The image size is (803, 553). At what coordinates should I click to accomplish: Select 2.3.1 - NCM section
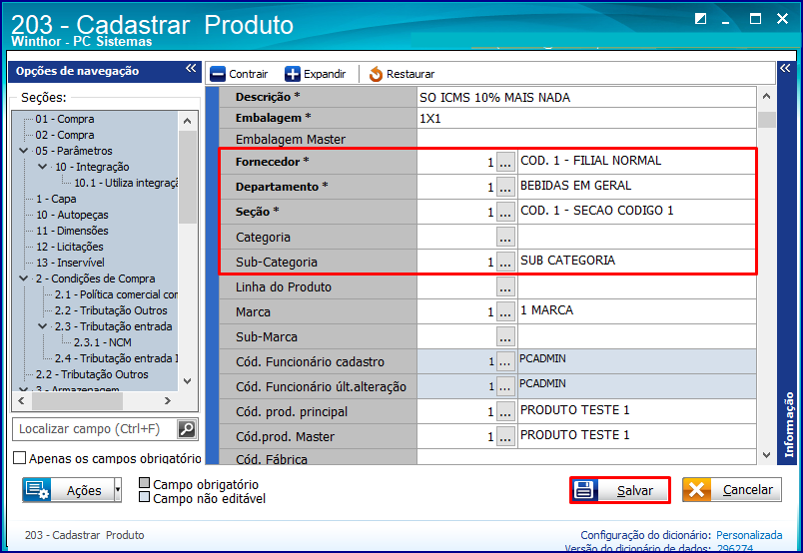(x=103, y=342)
